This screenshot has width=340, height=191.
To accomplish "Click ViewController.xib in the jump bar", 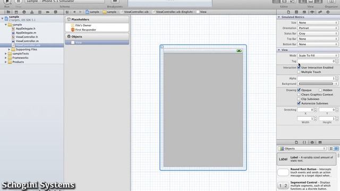I will click(136, 12).
